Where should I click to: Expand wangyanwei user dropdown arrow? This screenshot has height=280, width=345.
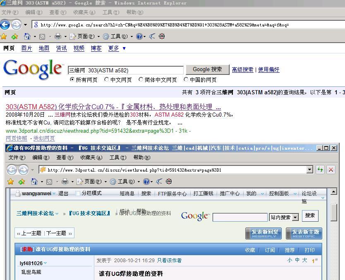(x=54, y=194)
